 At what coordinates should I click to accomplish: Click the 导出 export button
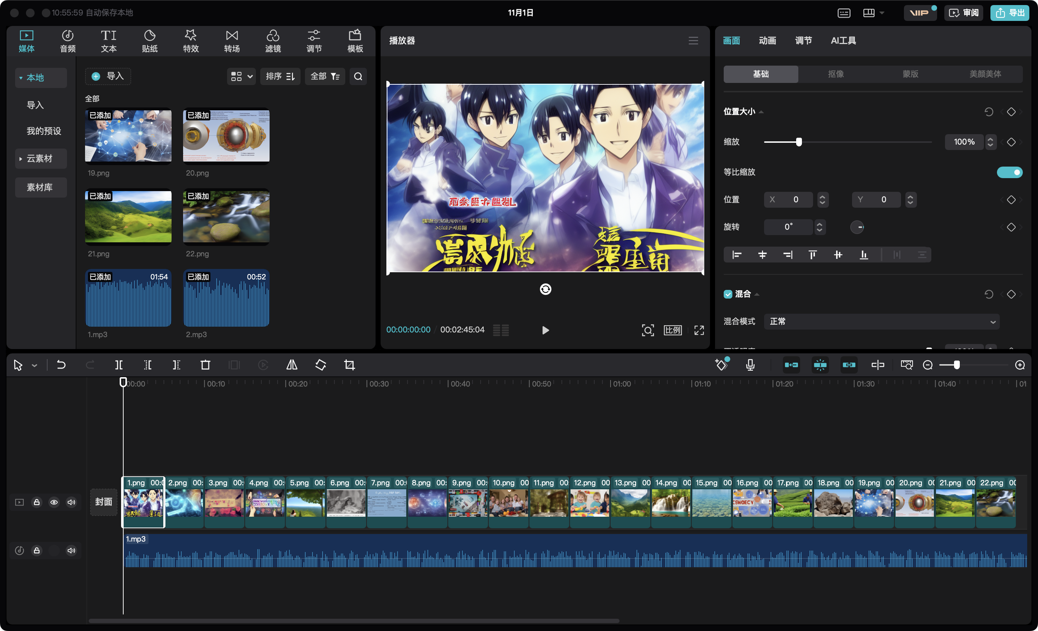(x=1010, y=13)
